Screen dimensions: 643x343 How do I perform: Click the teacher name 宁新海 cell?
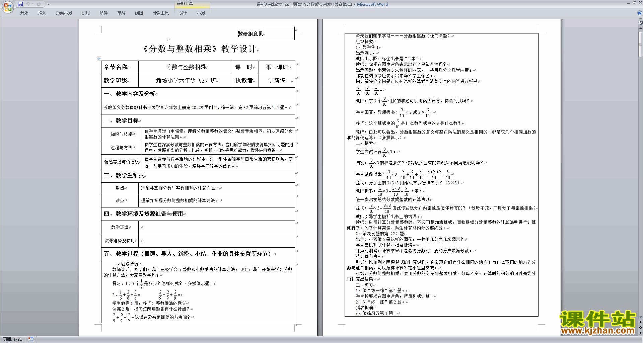pos(277,81)
